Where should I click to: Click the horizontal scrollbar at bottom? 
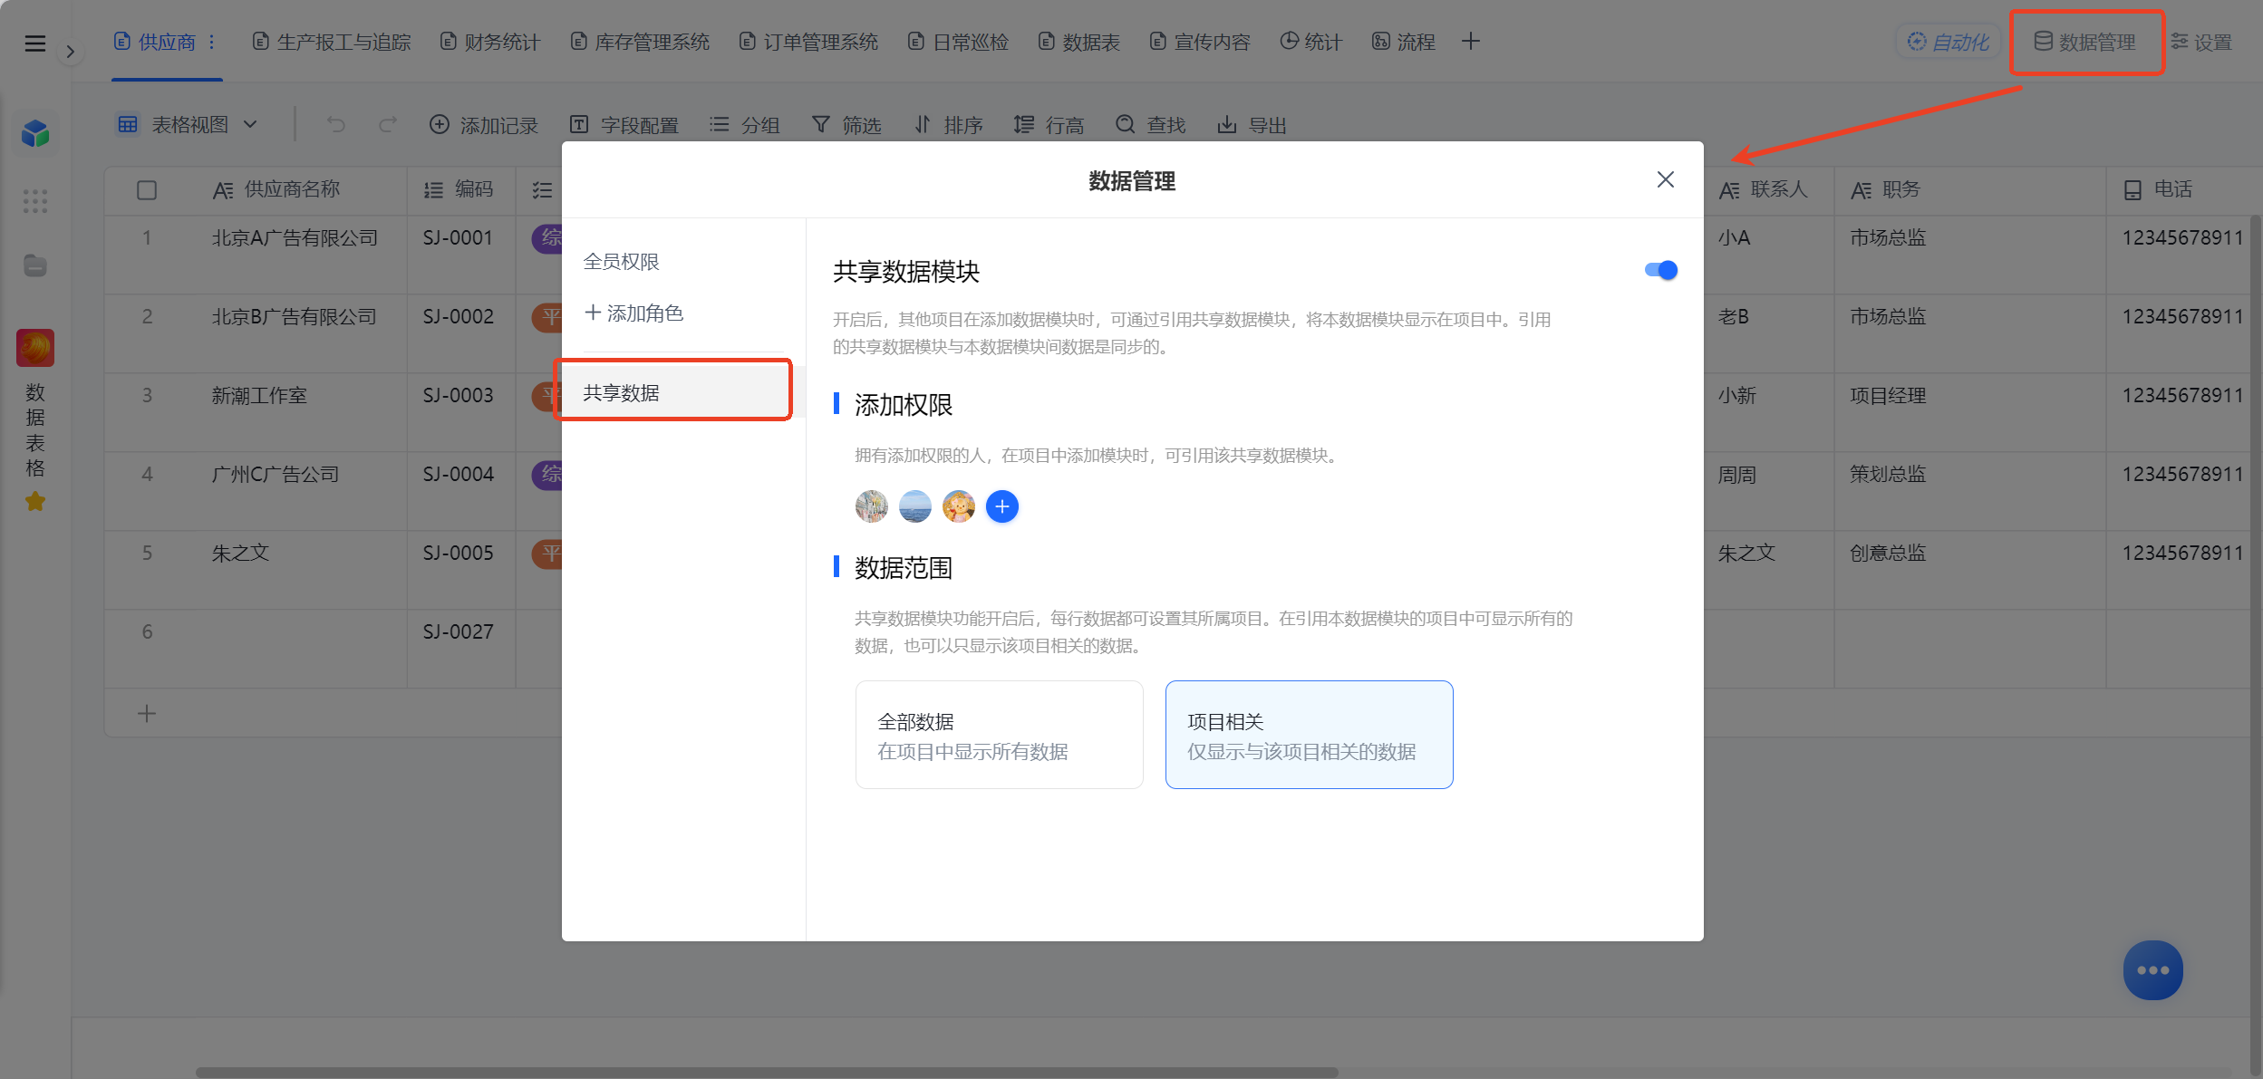click(x=767, y=1073)
